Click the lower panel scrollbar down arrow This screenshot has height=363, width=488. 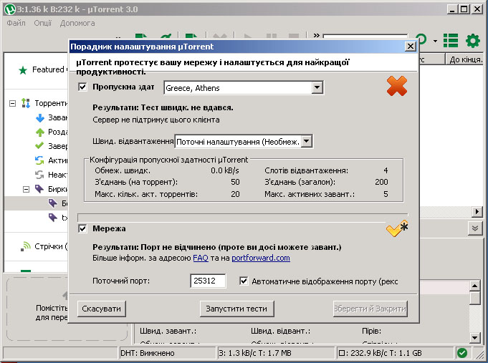[474, 337]
